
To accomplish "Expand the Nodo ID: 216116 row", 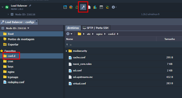I will pos(8,14).
